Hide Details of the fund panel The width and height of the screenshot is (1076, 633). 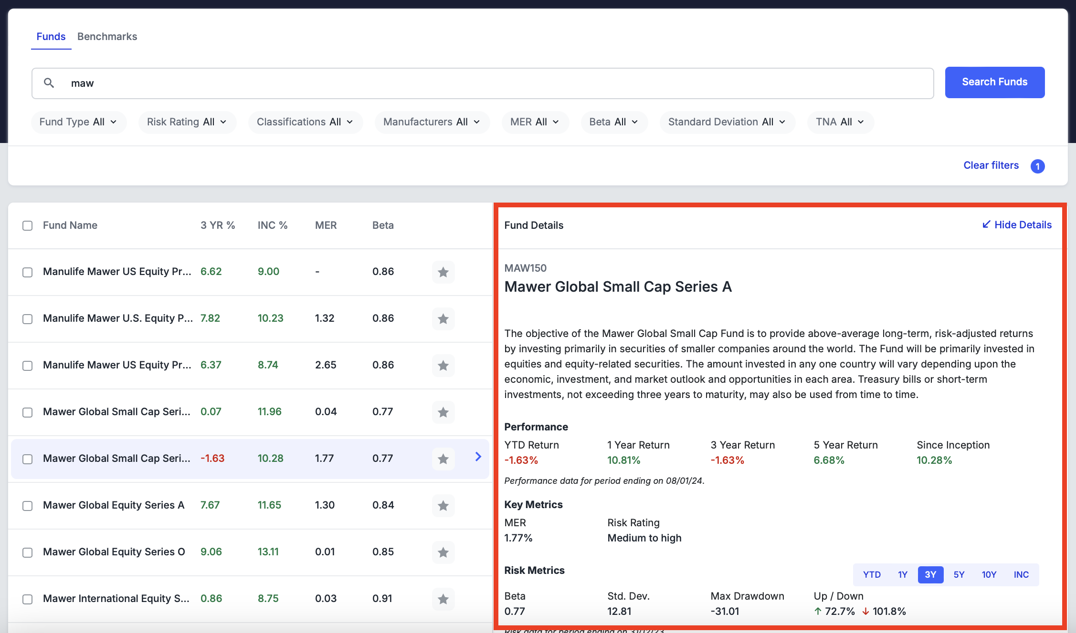coord(1017,225)
